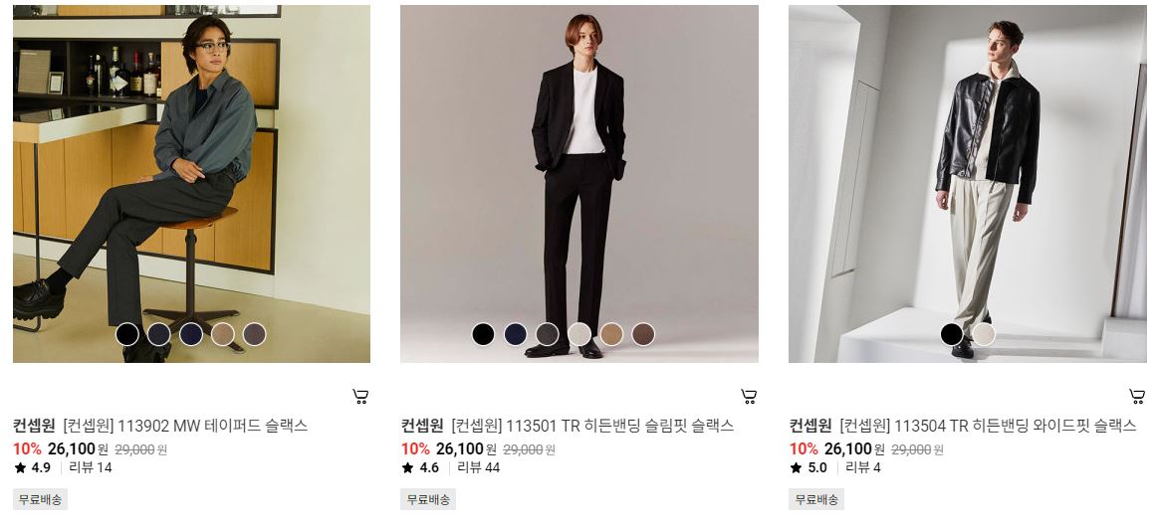The width and height of the screenshot is (1153, 530).
Task: Add 113504 TR wide-fit slacks to cart
Action: coord(1137,397)
